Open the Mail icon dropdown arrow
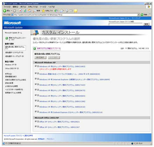Image resolution: width=154 pixels, height=147 pixels. 64,11
